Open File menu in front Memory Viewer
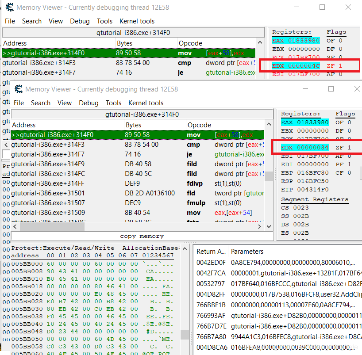362x355 pixels. pyautogui.click(x=19, y=103)
